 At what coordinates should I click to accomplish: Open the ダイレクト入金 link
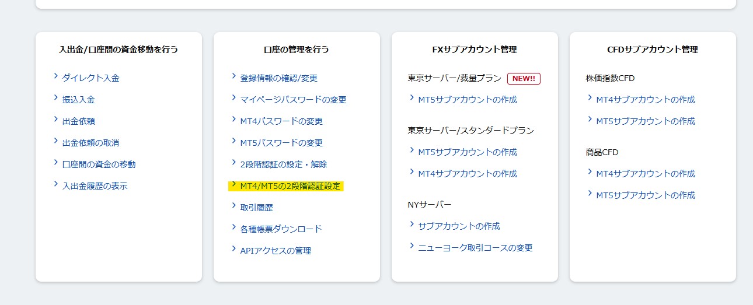90,78
